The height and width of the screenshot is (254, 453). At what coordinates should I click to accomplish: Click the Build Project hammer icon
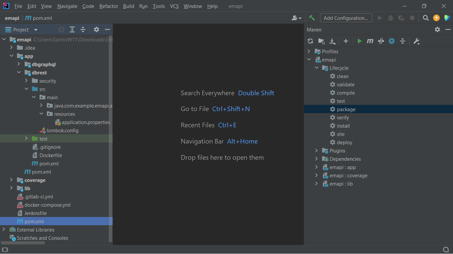312,18
